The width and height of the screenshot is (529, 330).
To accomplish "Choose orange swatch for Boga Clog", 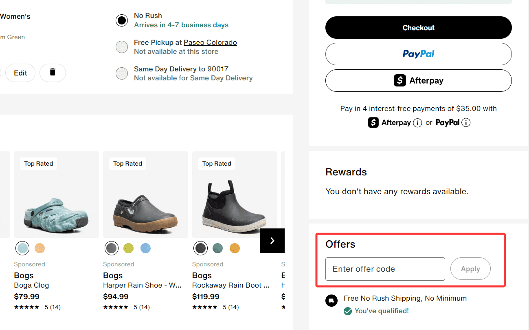I will [x=40, y=248].
